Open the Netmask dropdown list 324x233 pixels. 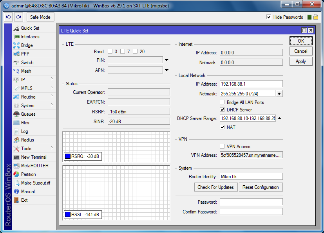(279, 93)
